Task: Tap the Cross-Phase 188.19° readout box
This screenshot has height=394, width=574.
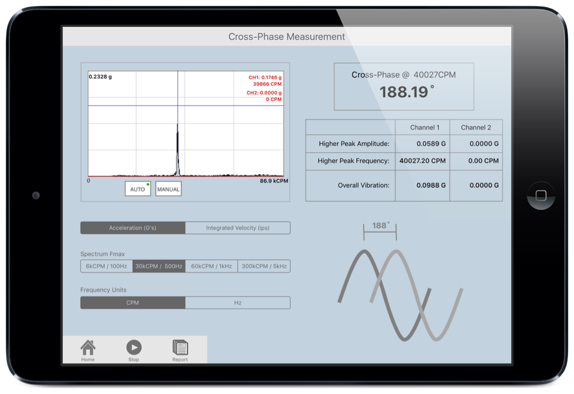Action: [x=404, y=86]
